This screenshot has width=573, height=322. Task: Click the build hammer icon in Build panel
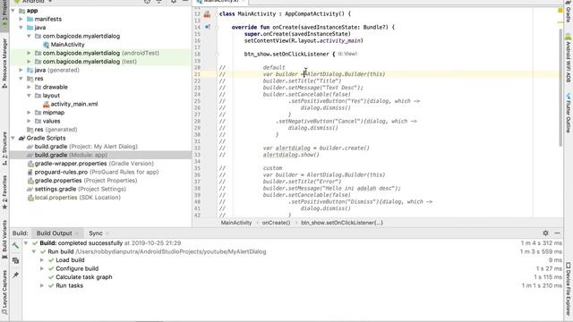point(15,246)
